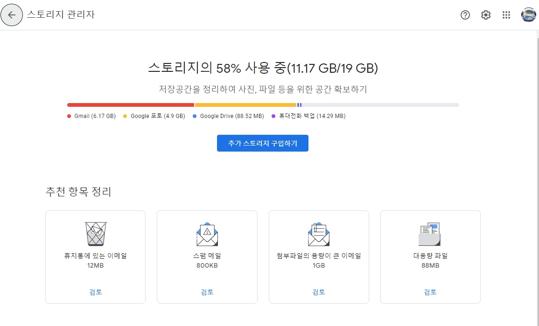
Task: Click the back arrow next to 스토리지 관리자
Action: coord(12,15)
